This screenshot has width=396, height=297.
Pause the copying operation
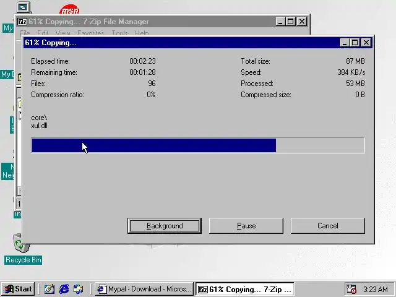point(246,226)
